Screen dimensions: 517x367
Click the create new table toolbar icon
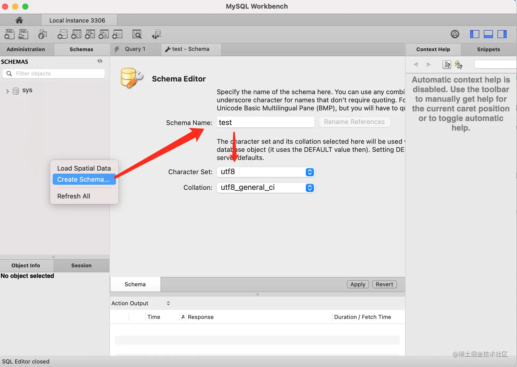tap(76, 34)
